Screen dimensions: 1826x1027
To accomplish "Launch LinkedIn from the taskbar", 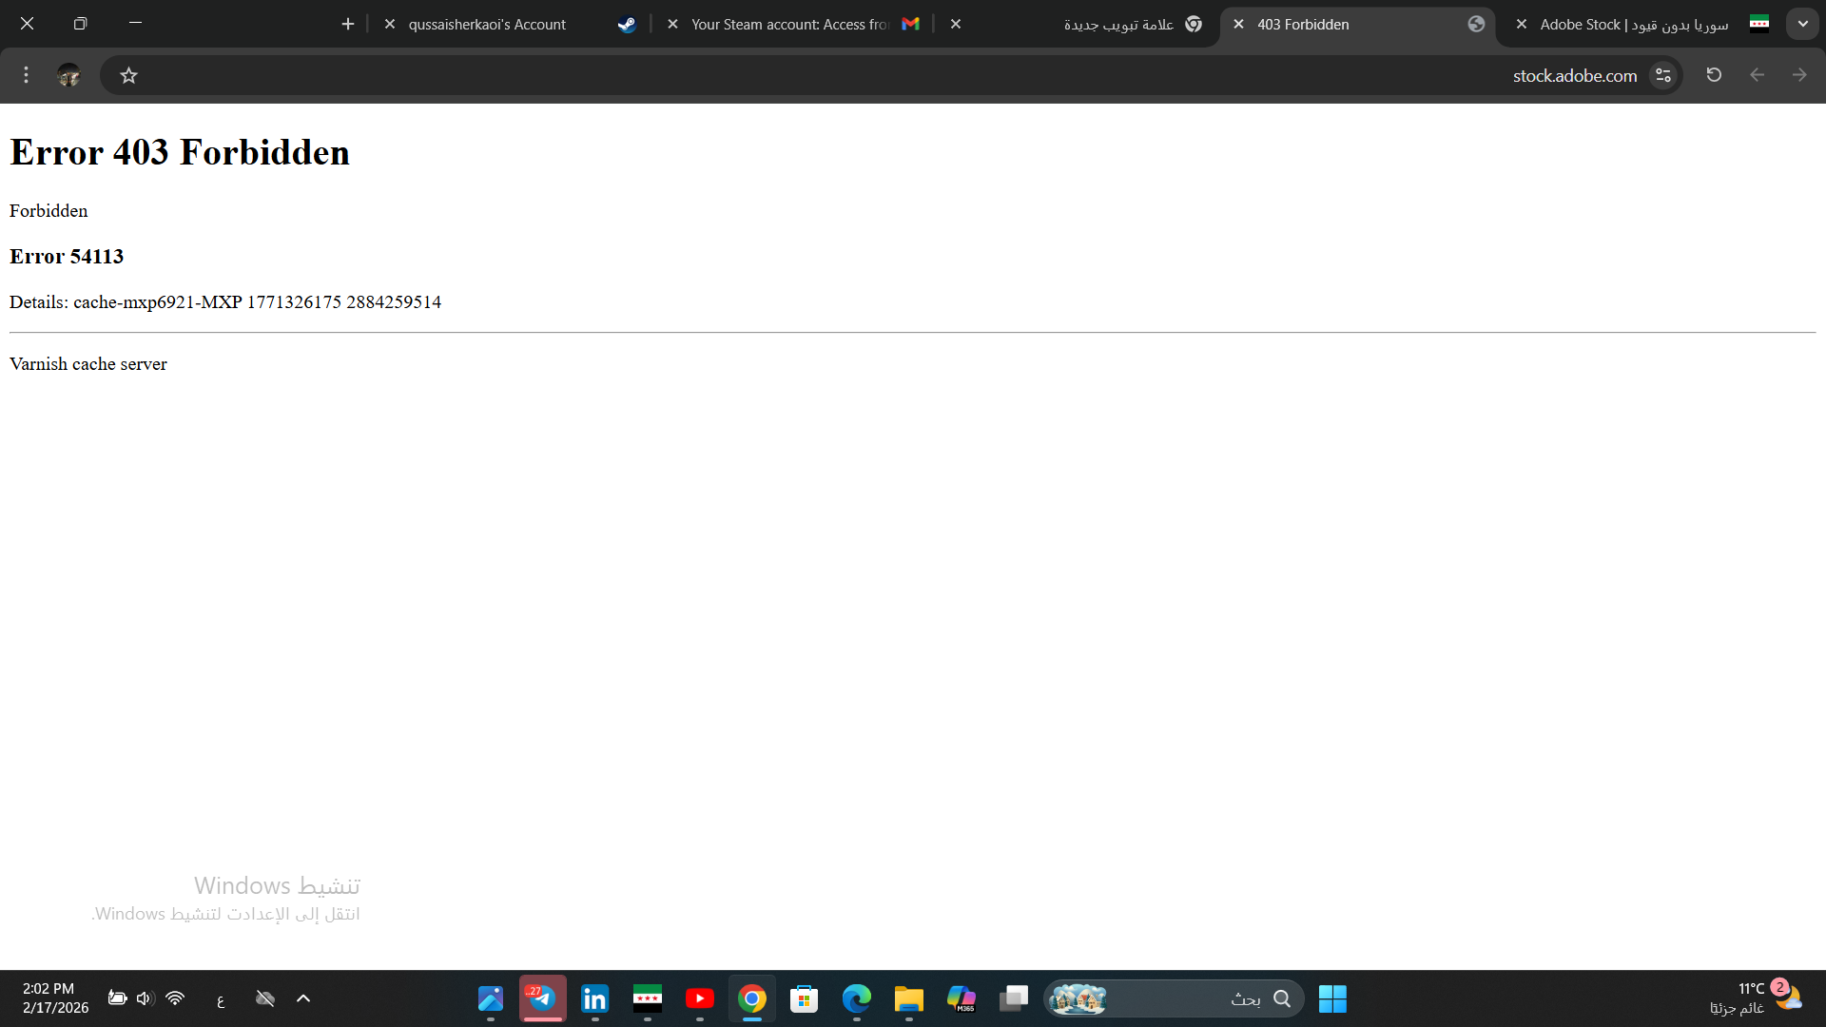I will point(594,998).
